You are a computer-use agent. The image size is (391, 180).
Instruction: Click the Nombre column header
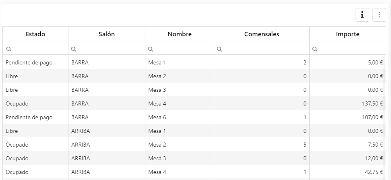click(180, 34)
